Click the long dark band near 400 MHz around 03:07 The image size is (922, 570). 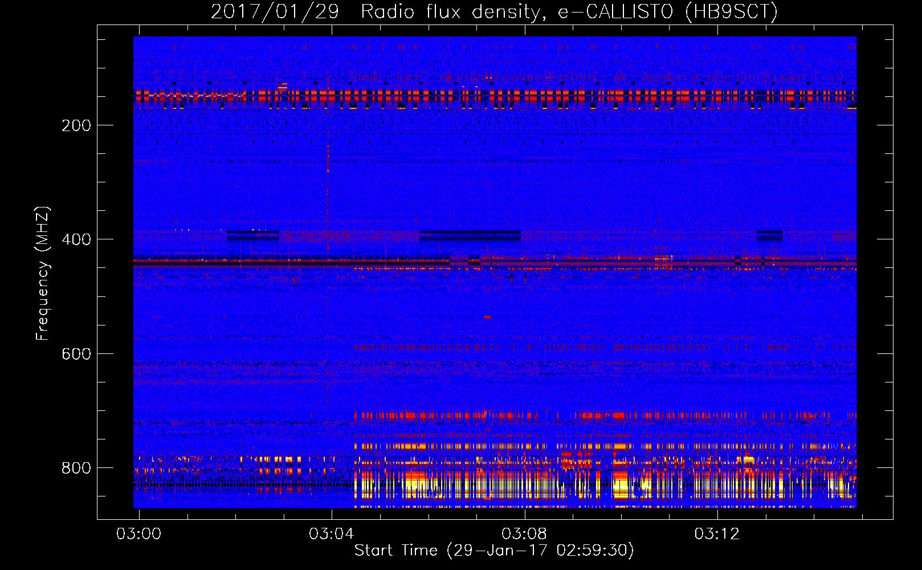coord(470,235)
